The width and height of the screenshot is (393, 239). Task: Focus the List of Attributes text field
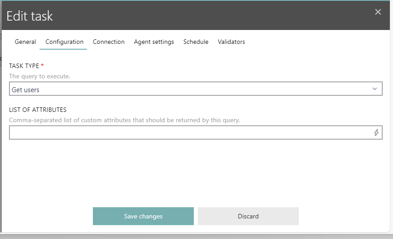tap(188, 132)
